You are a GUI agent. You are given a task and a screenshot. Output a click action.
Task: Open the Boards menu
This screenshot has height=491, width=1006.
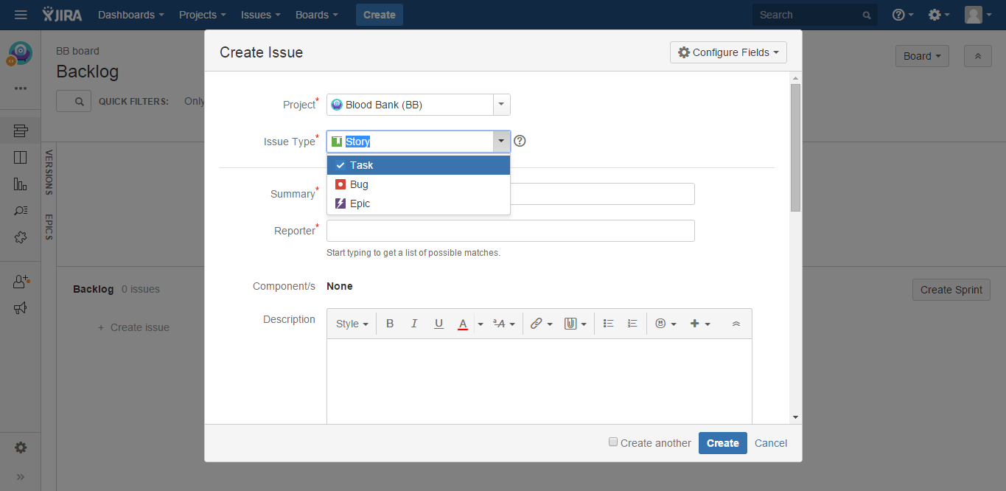point(317,15)
